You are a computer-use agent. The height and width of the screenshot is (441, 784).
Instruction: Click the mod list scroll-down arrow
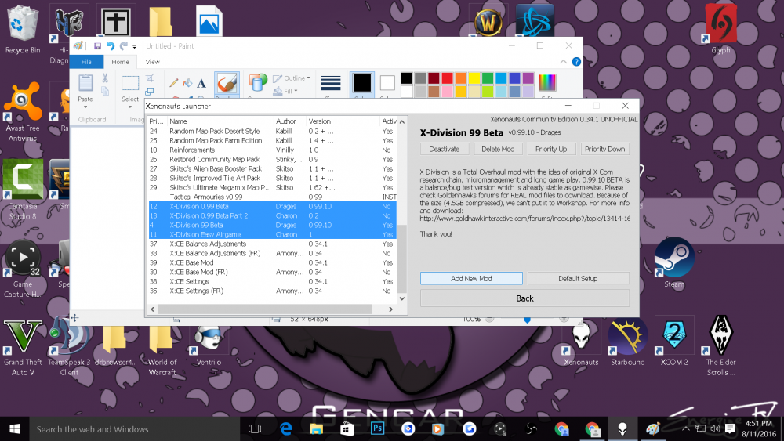click(402, 298)
